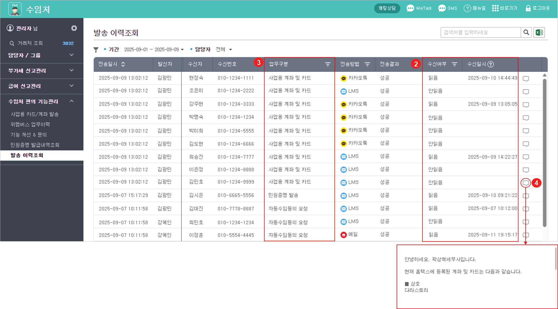View message for 최승진 row
558x309 pixels.
click(526, 157)
